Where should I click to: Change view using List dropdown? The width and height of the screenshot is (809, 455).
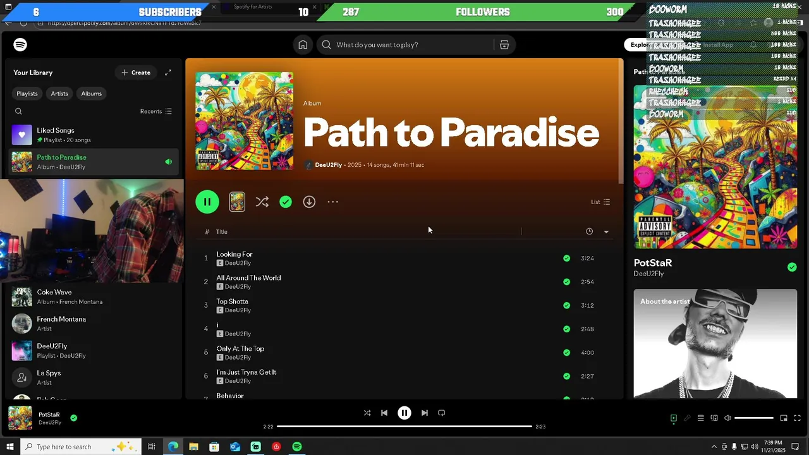click(600, 202)
